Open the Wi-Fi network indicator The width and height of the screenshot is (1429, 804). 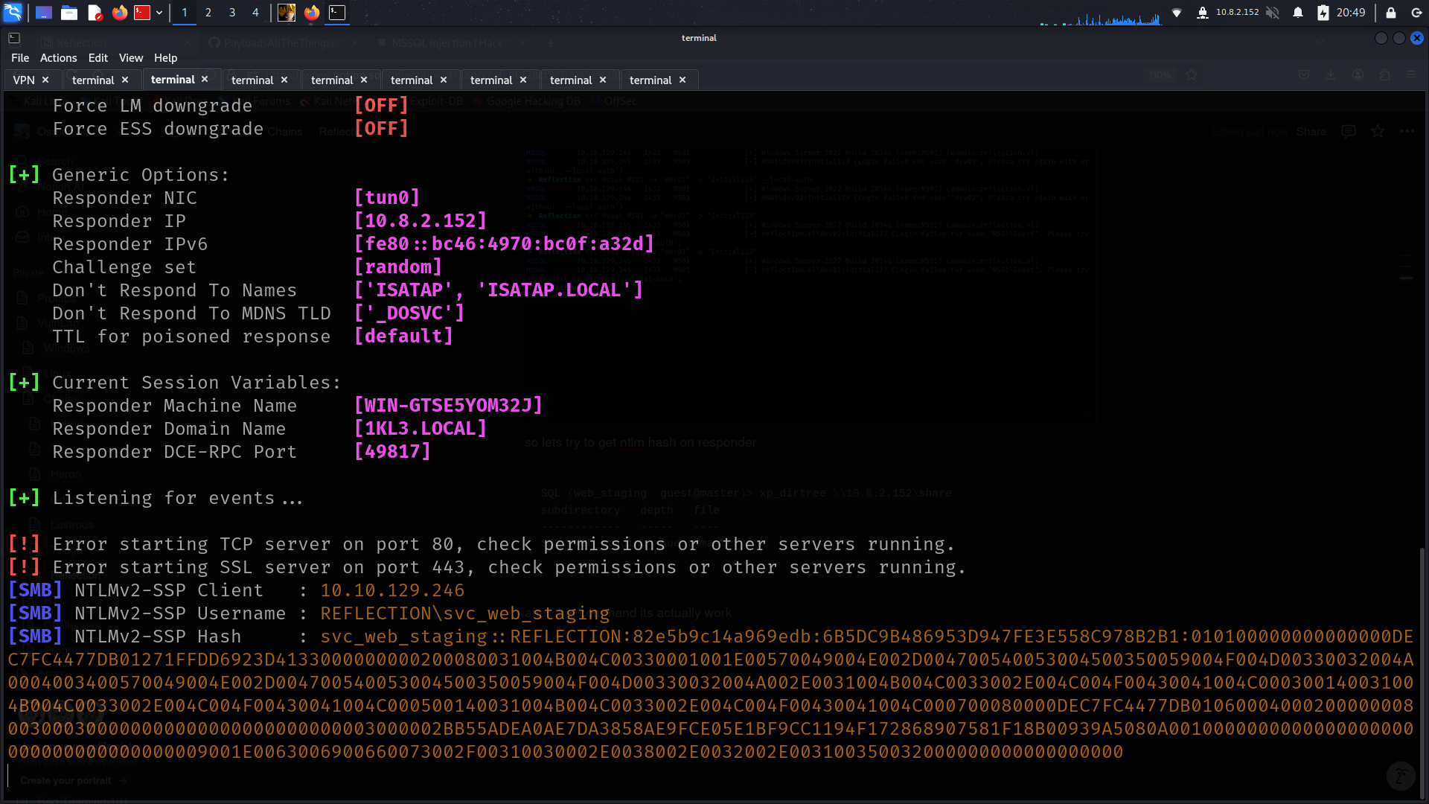pos(1177,13)
